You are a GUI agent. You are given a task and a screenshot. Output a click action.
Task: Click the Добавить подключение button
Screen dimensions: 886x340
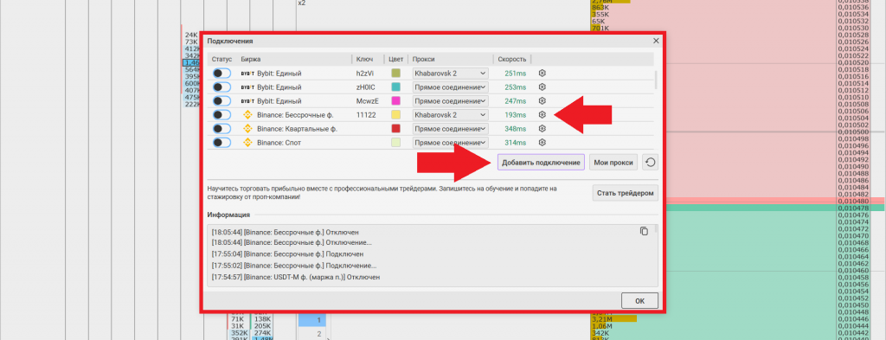(x=541, y=163)
